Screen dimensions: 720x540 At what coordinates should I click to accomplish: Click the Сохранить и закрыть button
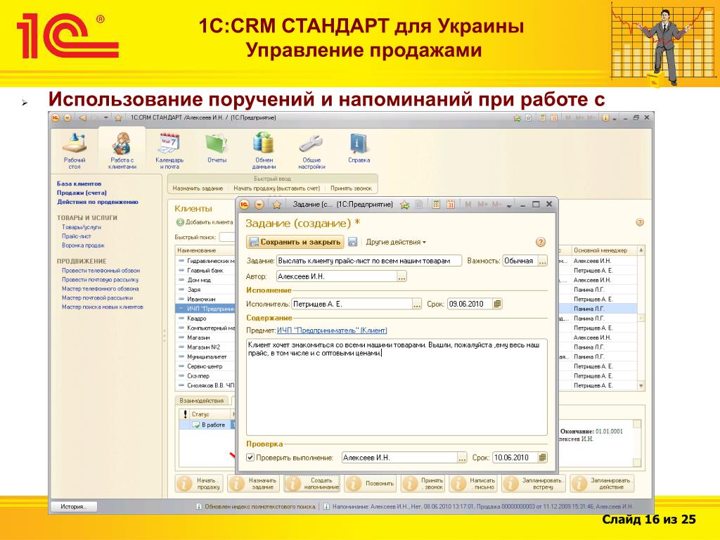tap(295, 242)
